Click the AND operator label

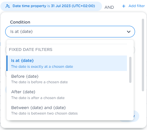point(109,7)
